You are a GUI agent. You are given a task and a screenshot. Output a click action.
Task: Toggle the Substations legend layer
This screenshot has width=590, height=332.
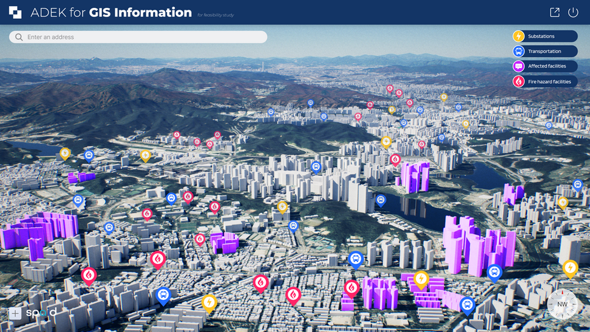[545, 36]
